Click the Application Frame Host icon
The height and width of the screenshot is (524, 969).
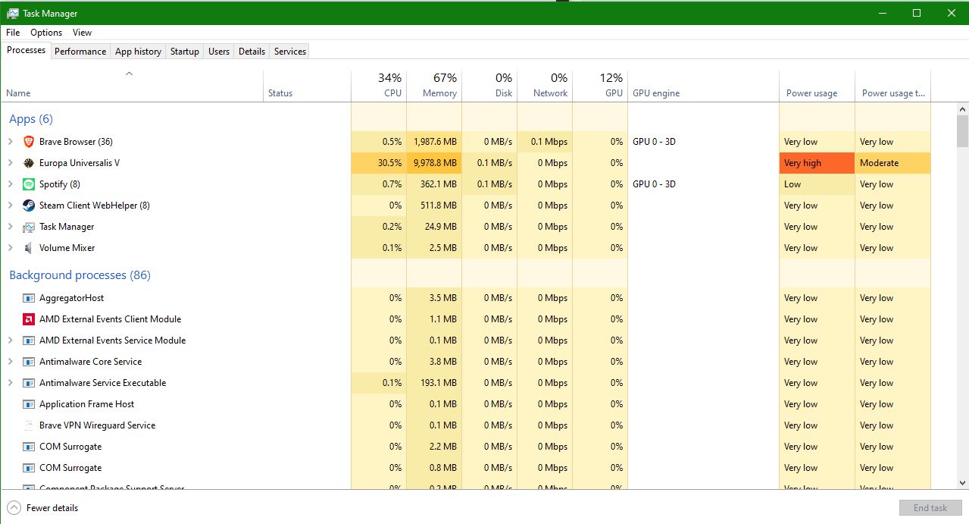[x=29, y=404]
